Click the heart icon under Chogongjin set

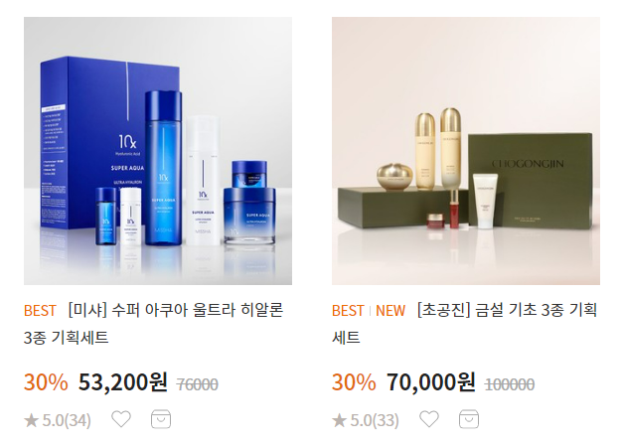[x=429, y=419]
